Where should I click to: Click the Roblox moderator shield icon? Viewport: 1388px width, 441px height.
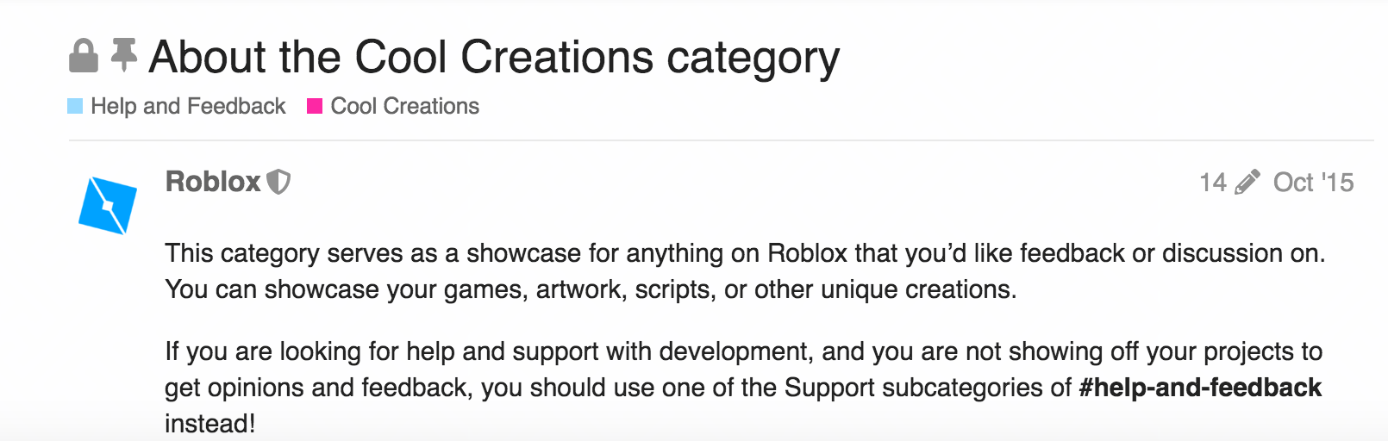(x=278, y=182)
